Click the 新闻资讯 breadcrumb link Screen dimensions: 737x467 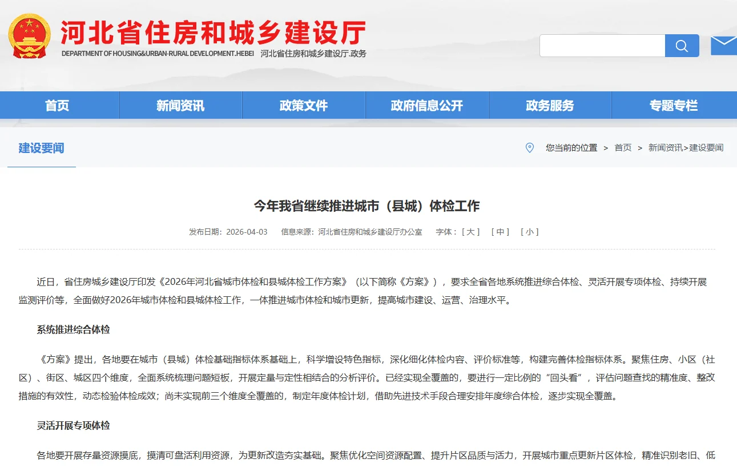click(665, 148)
